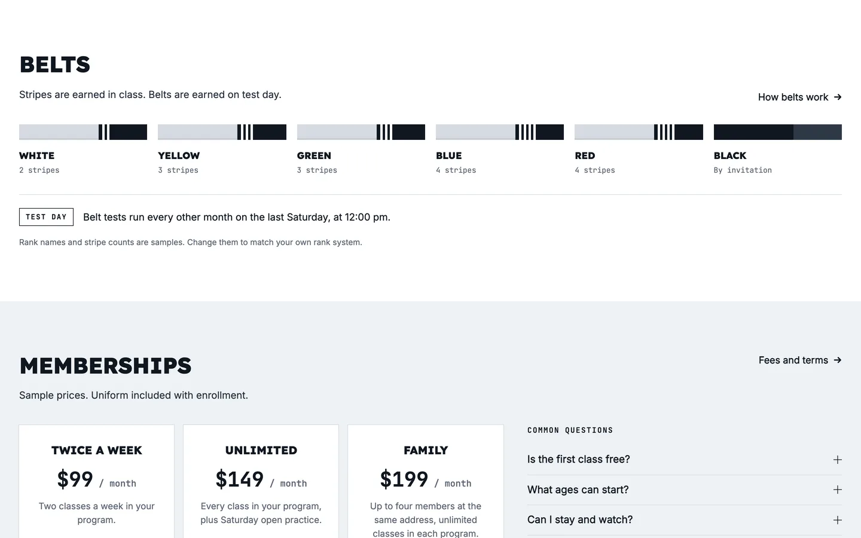861x538 pixels.
Task: Click the Green belt bar
Action: click(x=361, y=132)
